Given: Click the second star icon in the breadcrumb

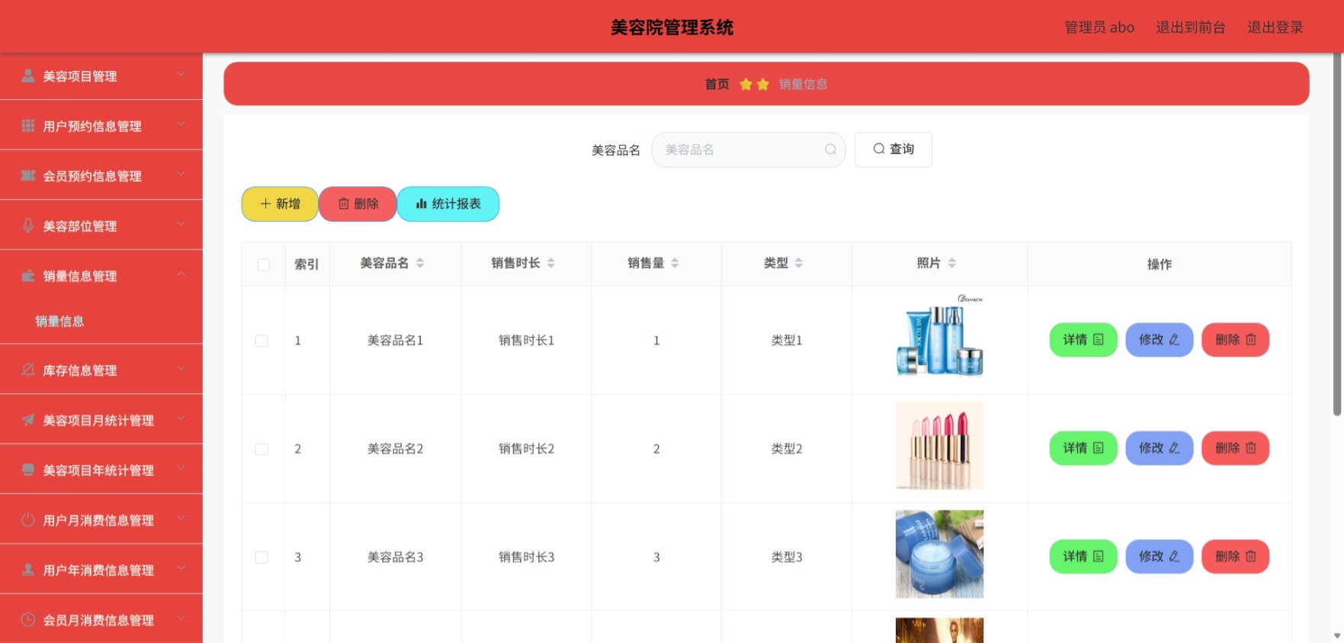Looking at the screenshot, I should [x=762, y=84].
